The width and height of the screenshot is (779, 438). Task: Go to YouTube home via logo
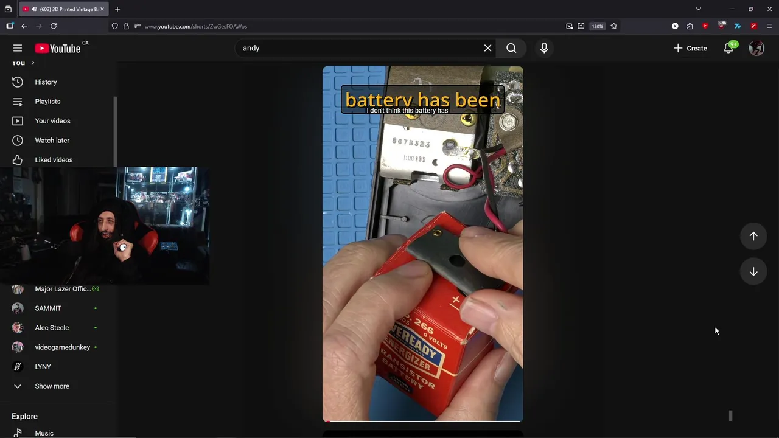[58, 49]
